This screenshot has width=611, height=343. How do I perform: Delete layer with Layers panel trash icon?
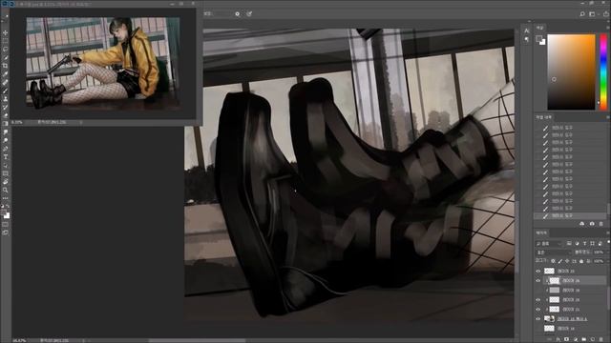click(x=601, y=339)
